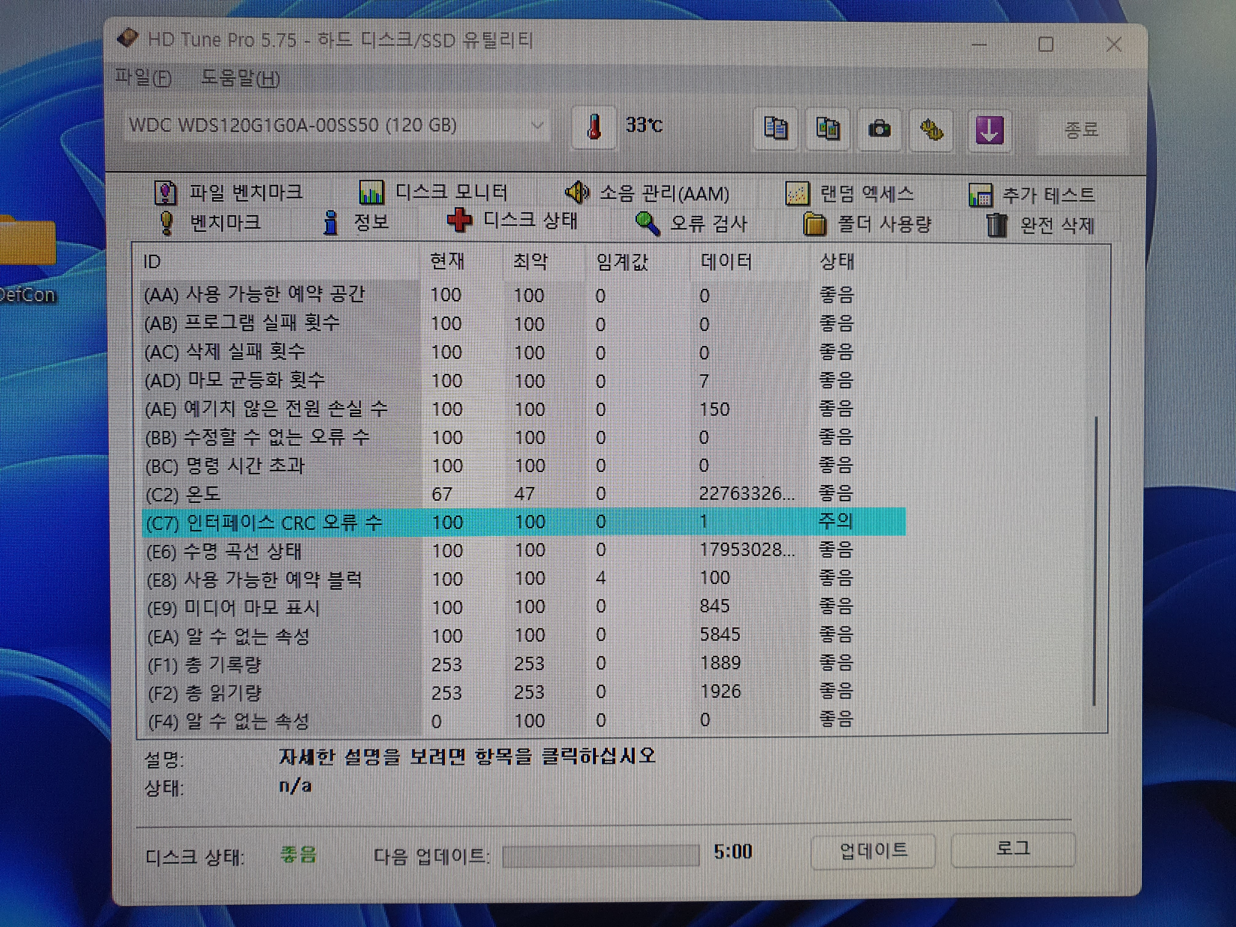Click the attribute list vertical scrollbar
This screenshot has width=1236, height=927.
click(1095, 560)
